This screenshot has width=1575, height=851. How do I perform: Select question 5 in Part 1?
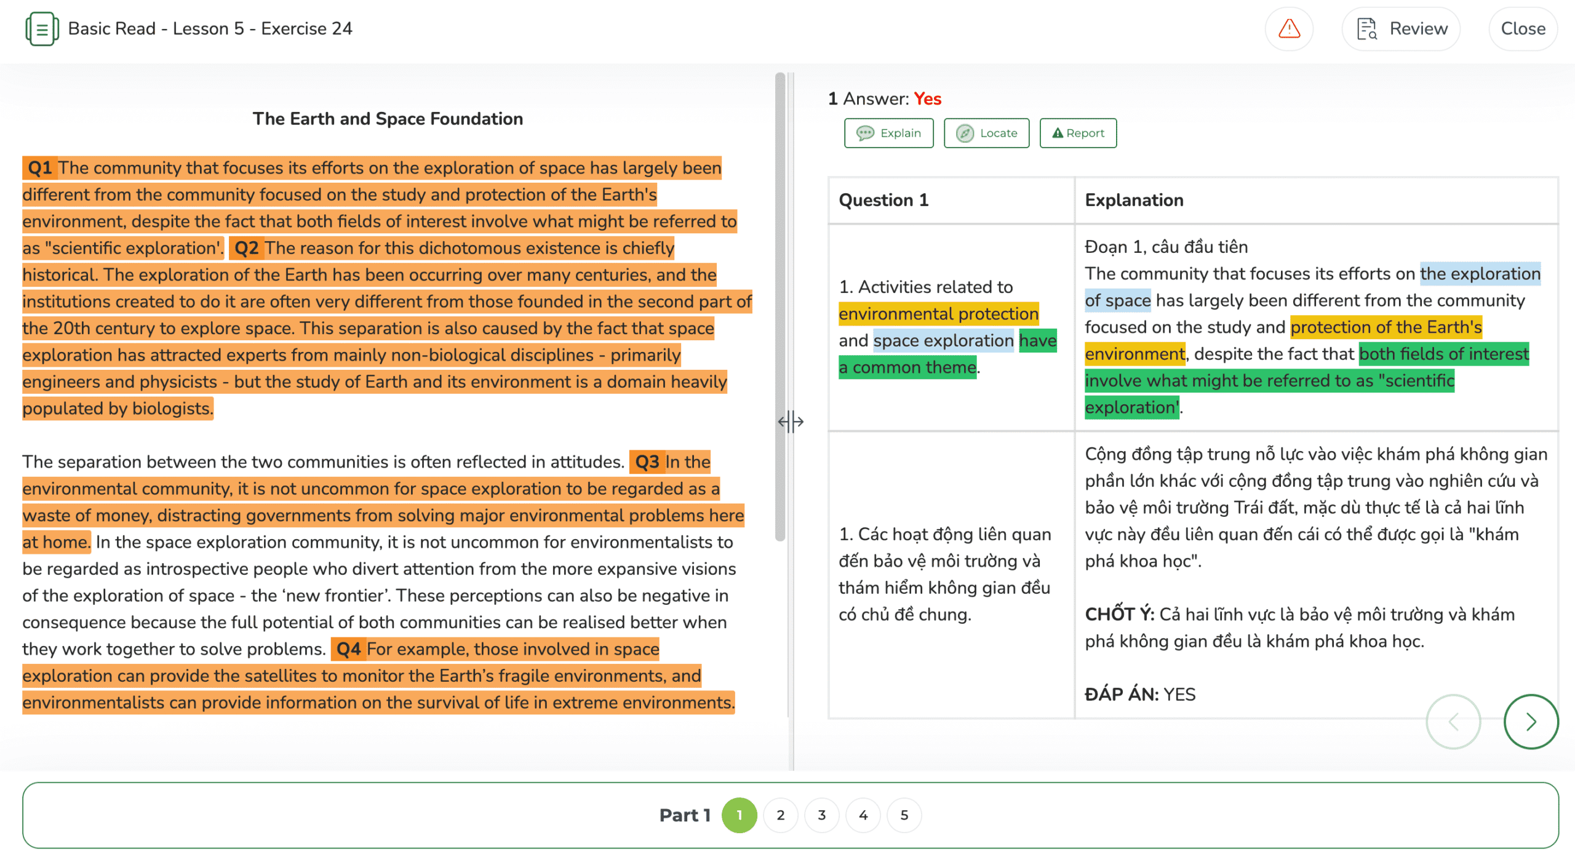pos(904,815)
